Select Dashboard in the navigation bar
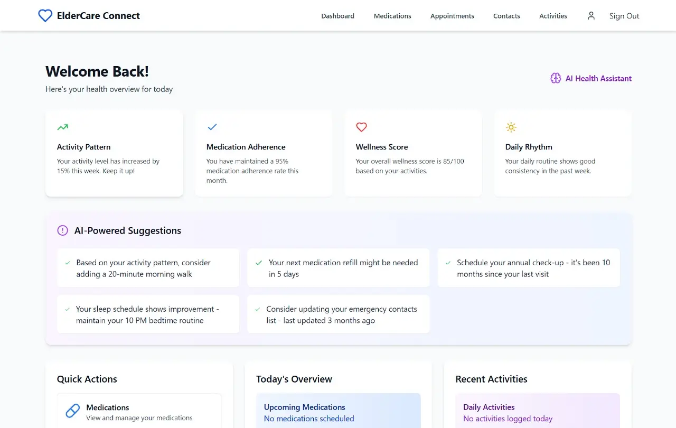Viewport: 676px width, 428px height. pyautogui.click(x=337, y=16)
